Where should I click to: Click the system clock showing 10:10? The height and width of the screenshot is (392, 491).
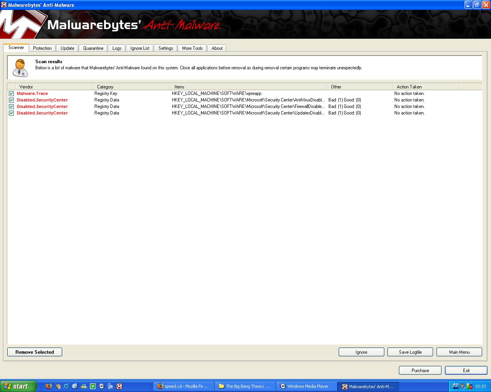pos(480,386)
